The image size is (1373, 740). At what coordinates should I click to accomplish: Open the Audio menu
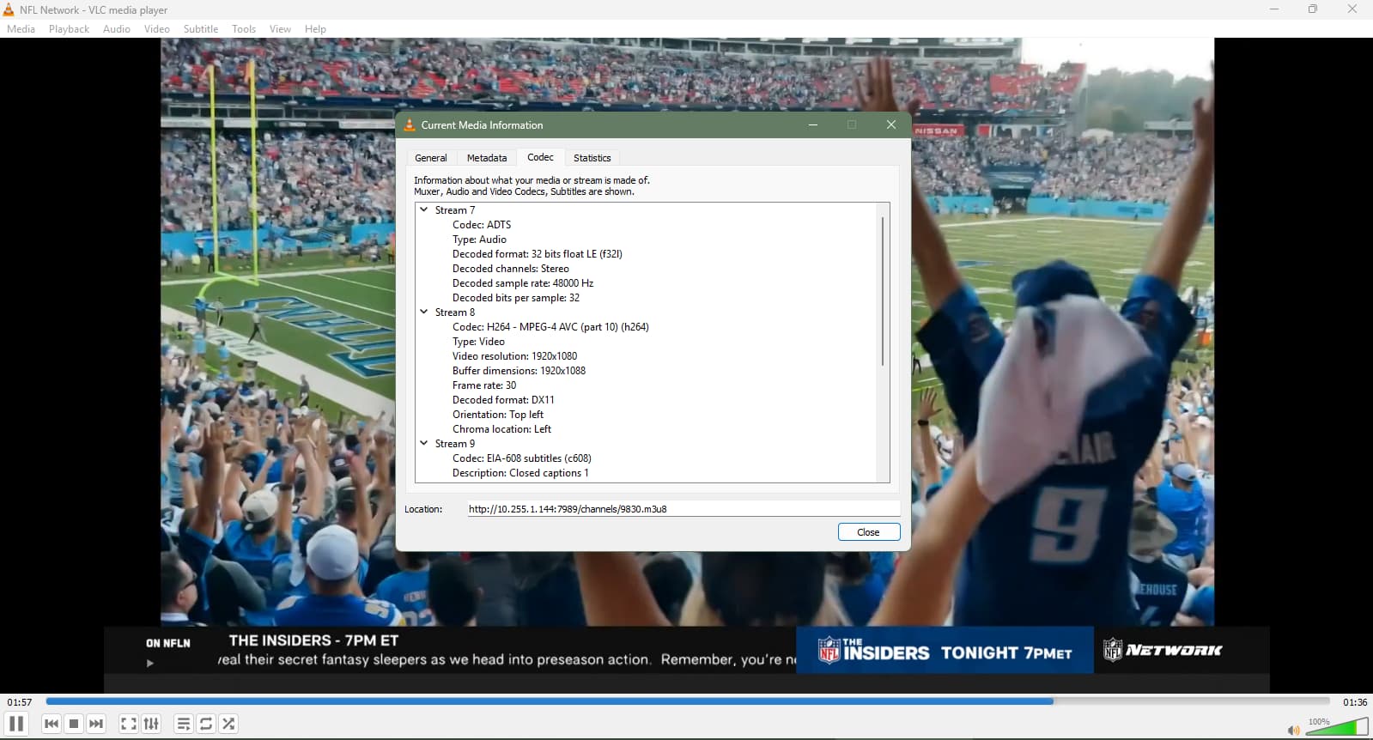[117, 29]
